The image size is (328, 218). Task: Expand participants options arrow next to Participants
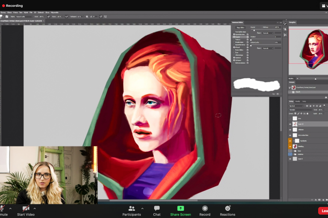[x=142, y=209]
